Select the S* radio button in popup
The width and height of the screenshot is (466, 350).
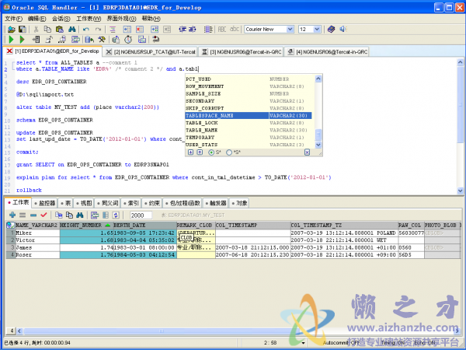tap(211, 152)
